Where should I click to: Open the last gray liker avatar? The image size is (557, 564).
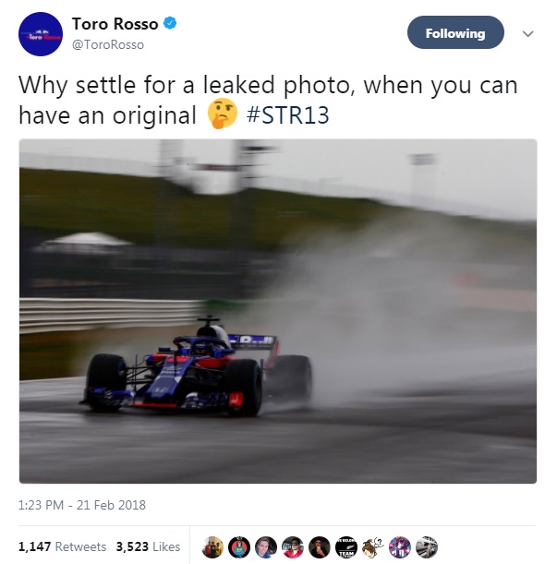(x=427, y=547)
